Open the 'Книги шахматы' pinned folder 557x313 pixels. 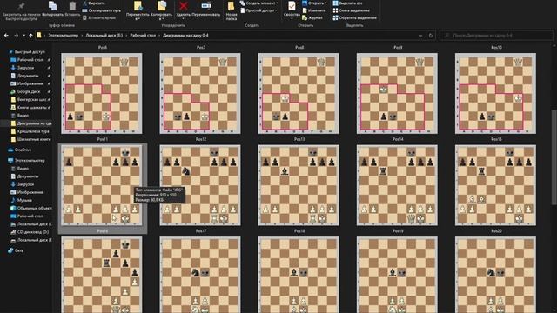32,108
